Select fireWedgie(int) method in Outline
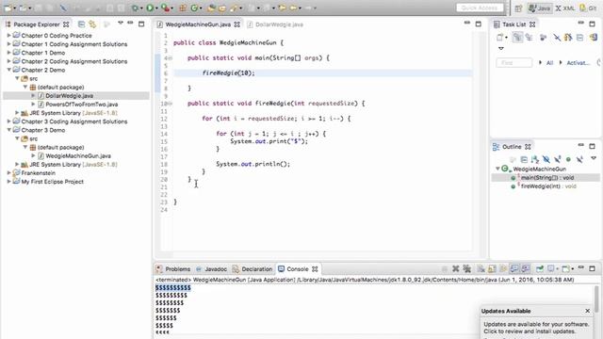603x339 pixels. [x=548, y=186]
